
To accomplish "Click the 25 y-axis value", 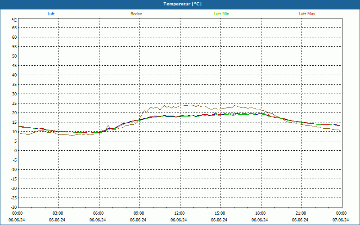I will point(14,103).
